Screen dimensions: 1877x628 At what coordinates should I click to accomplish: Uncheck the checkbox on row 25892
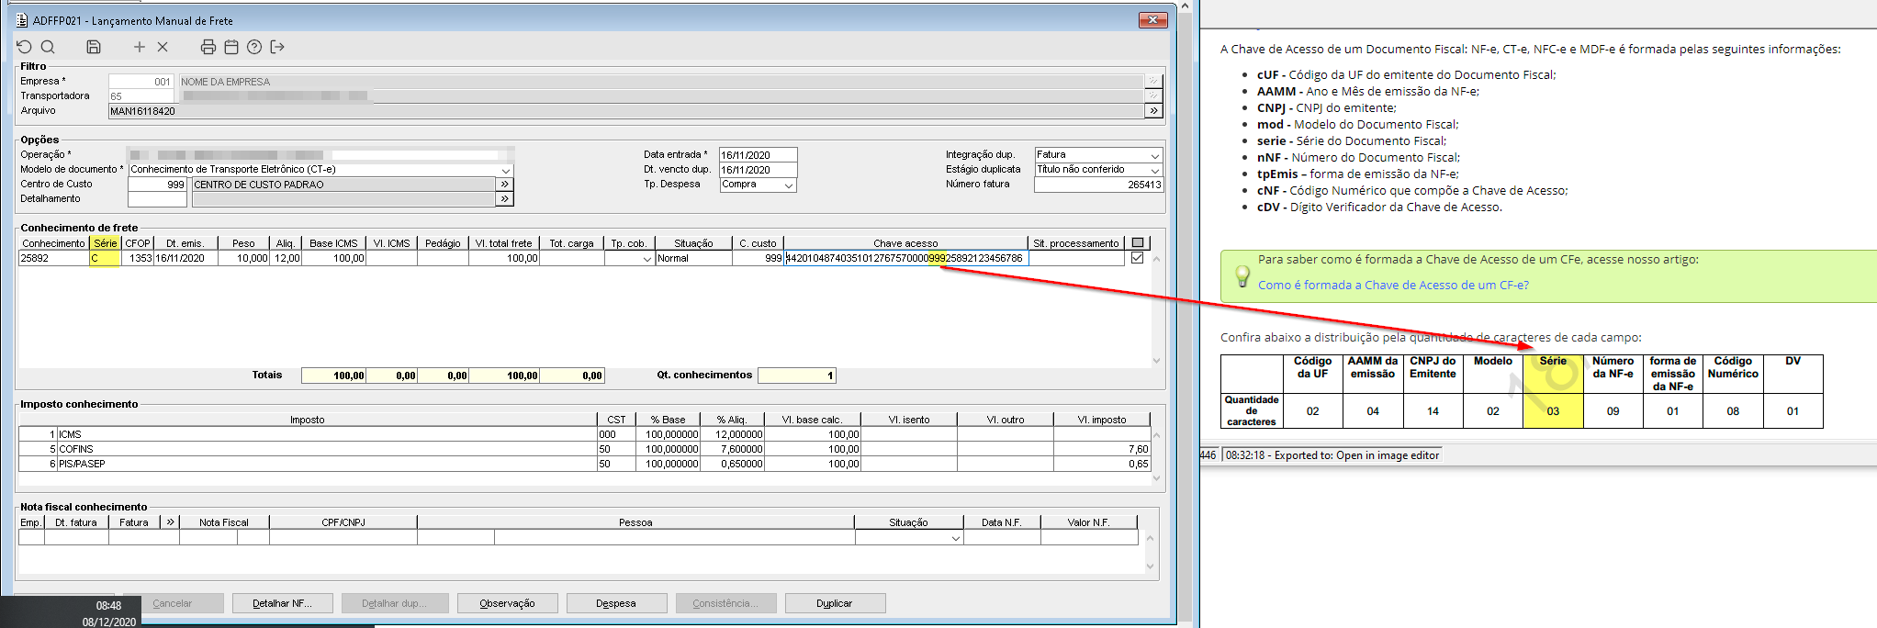pyautogui.click(x=1138, y=258)
